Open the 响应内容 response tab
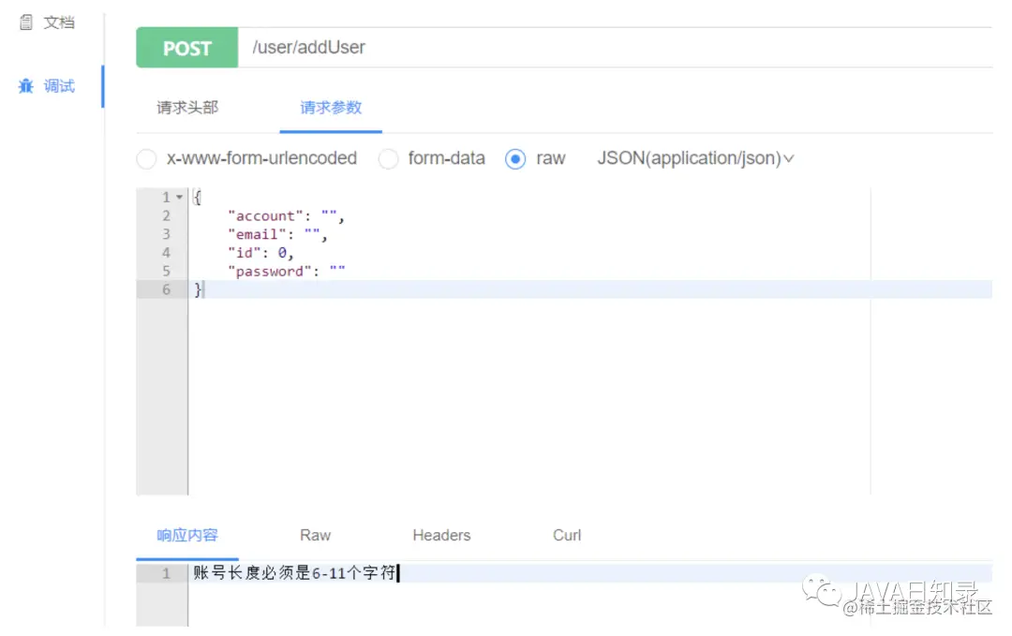This screenshot has height=636, width=1012. (187, 536)
